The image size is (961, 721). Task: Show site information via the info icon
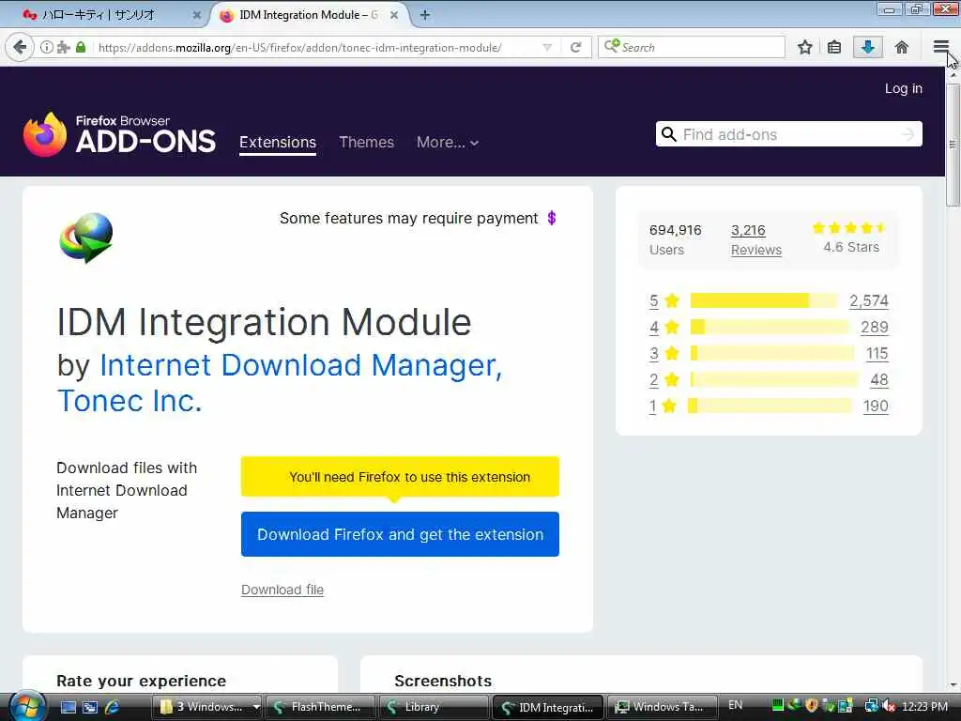(47, 47)
